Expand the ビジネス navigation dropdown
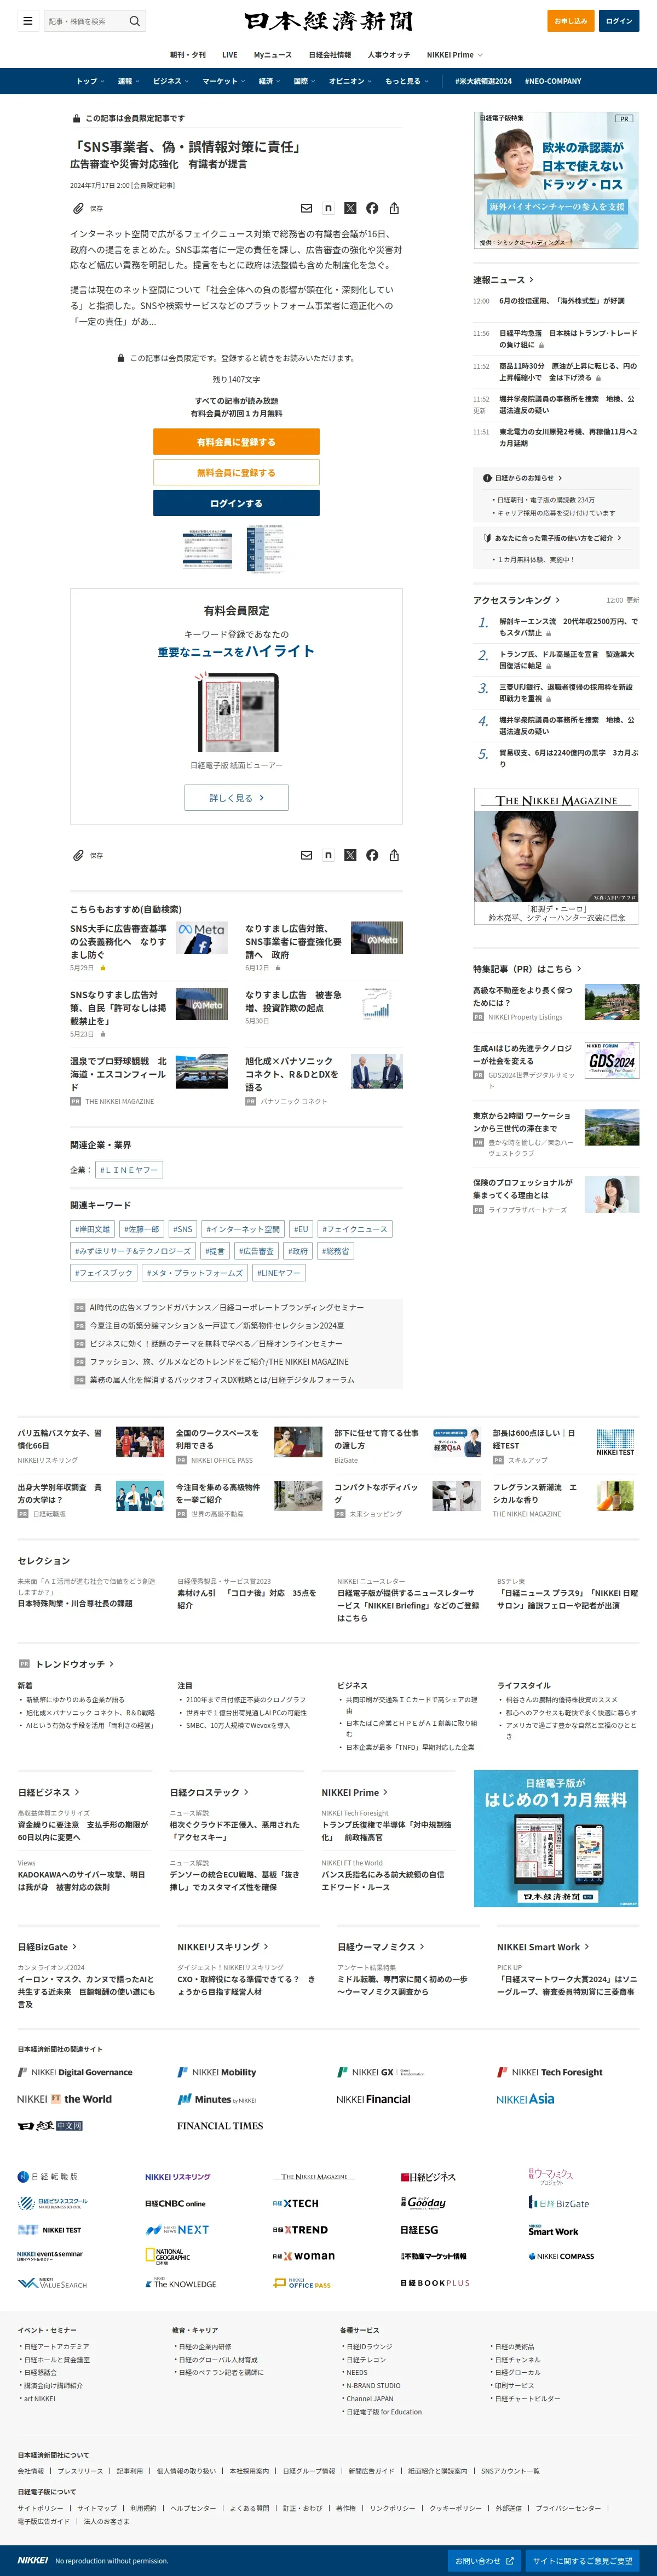Image resolution: width=657 pixels, height=2576 pixels. [171, 81]
